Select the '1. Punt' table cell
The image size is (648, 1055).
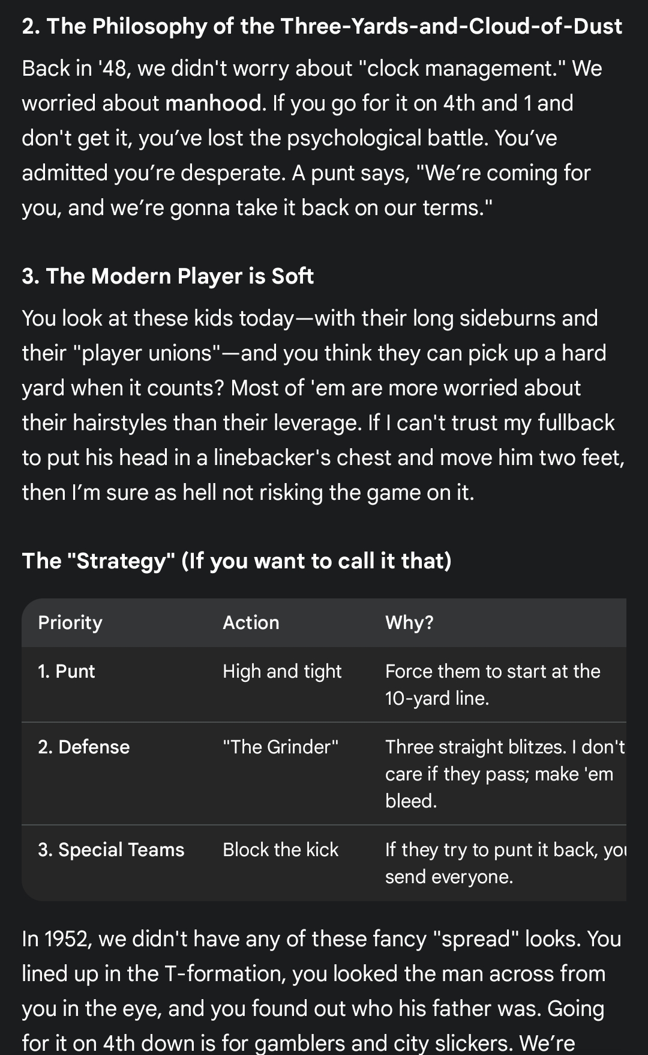[x=67, y=671]
